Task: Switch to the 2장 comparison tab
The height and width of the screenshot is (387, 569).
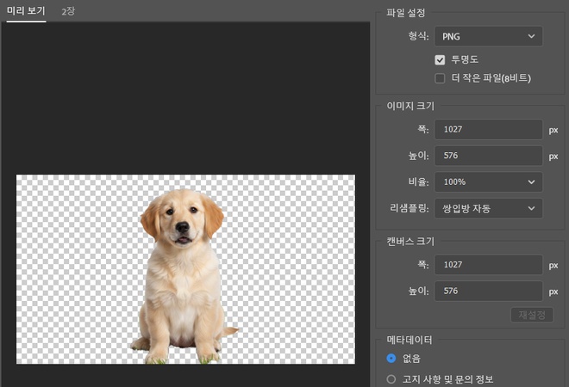Action: 68,10
